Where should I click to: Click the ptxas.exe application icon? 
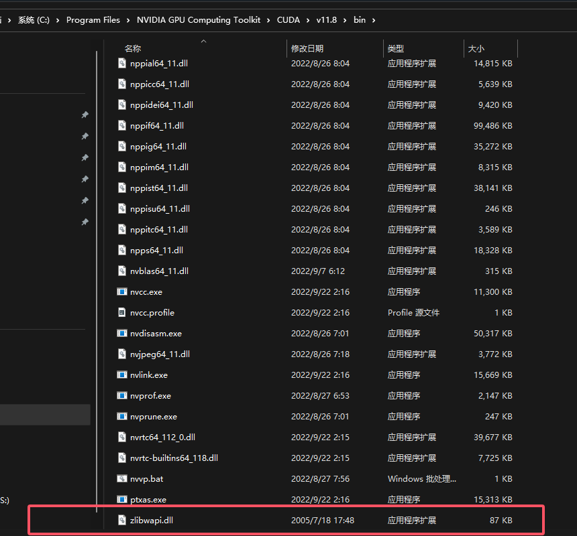click(x=122, y=499)
